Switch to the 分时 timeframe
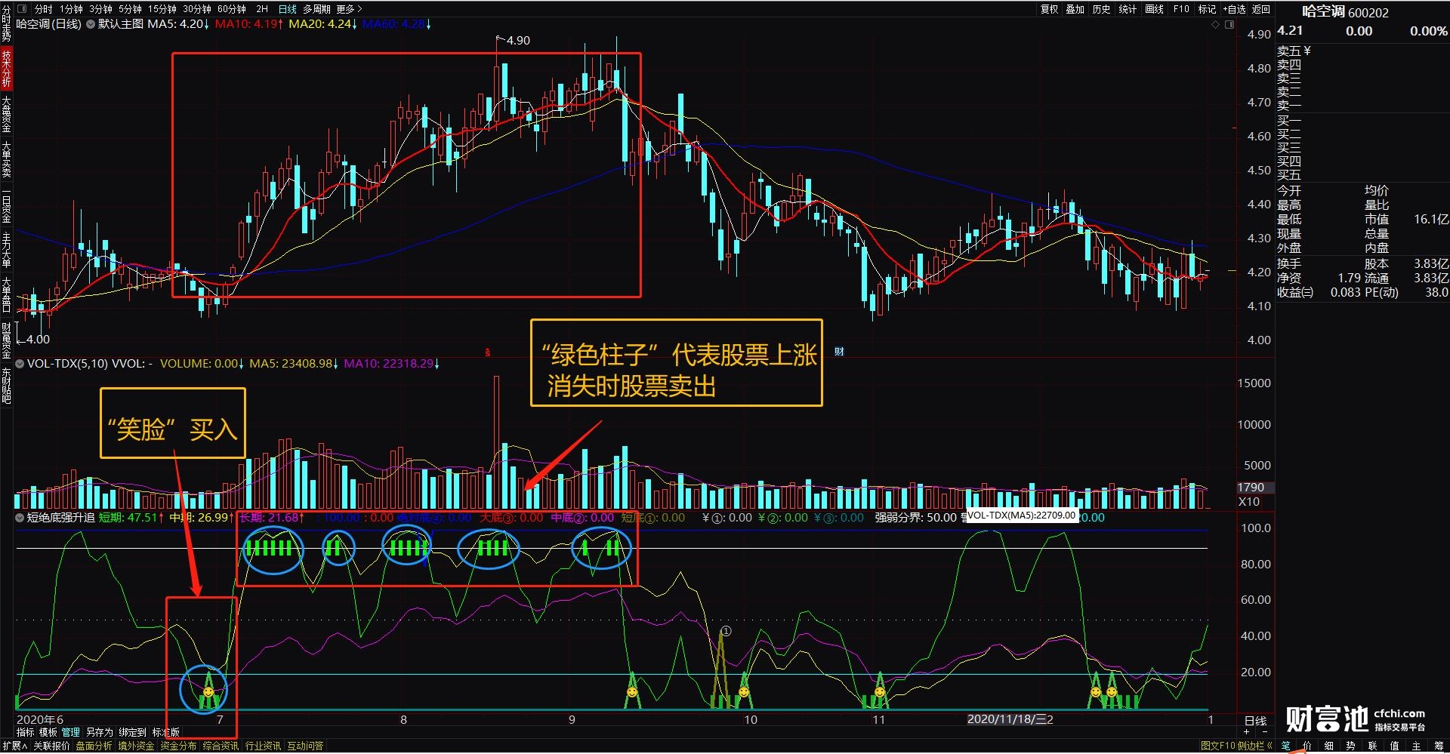The image size is (1450, 754). click(44, 9)
